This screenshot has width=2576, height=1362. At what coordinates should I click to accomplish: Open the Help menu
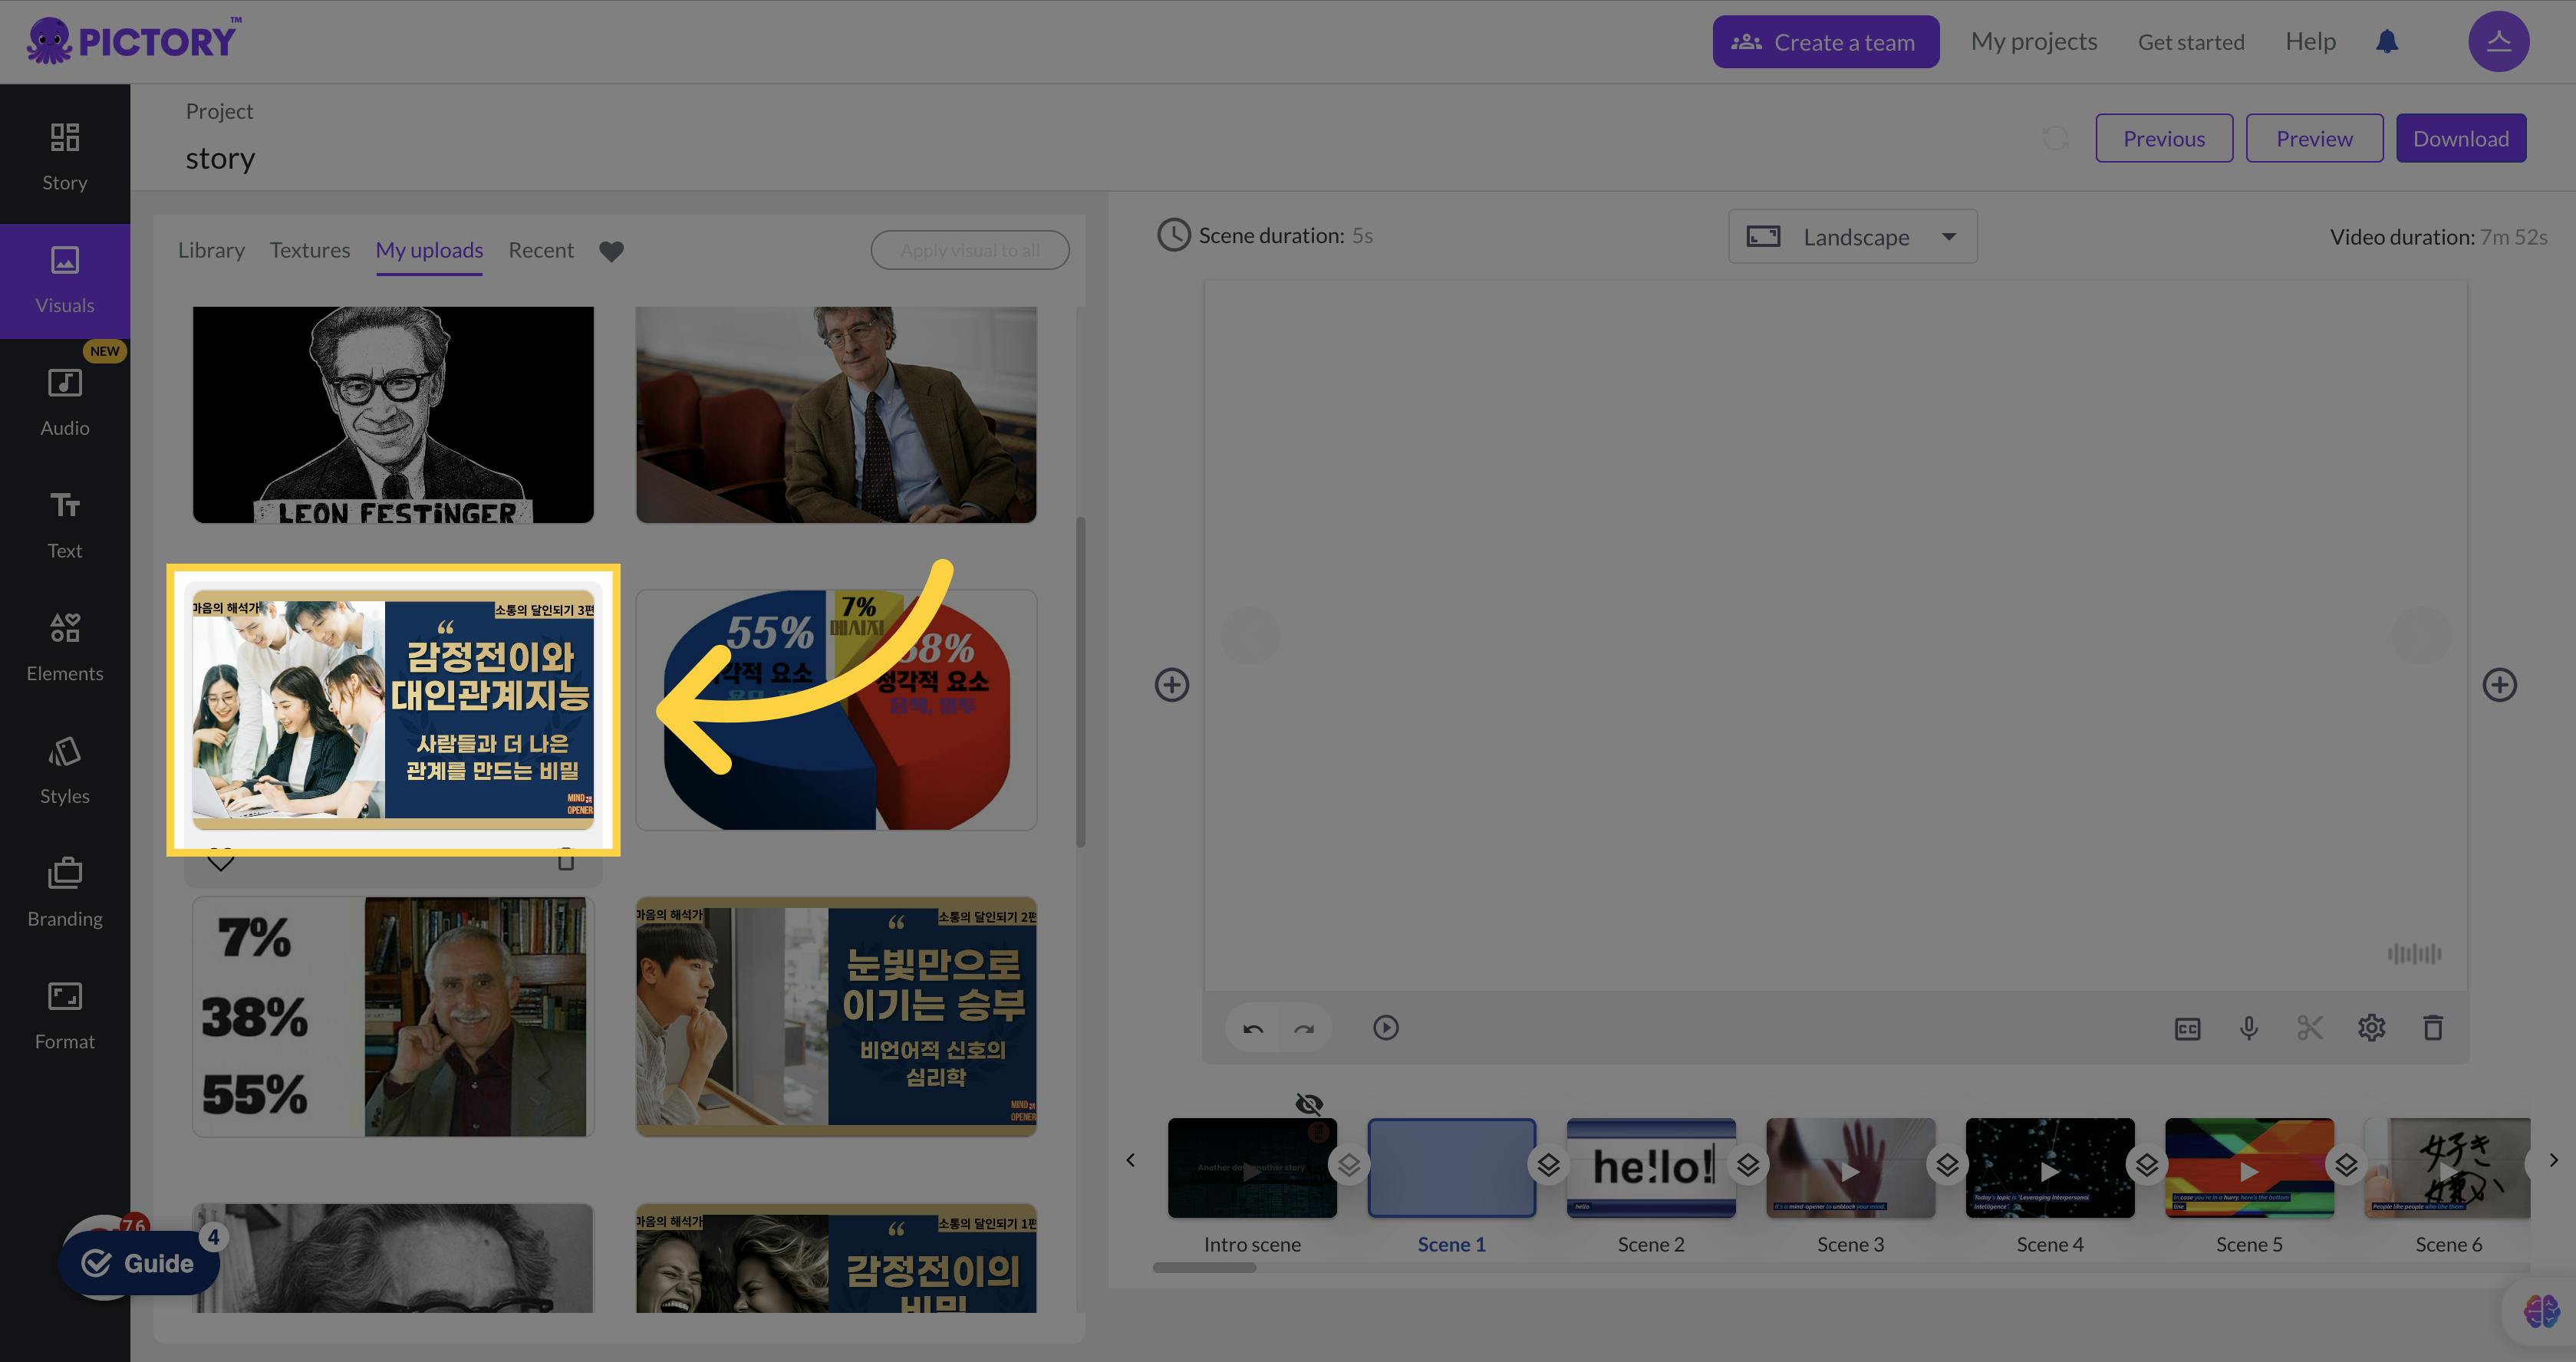pyautogui.click(x=2310, y=41)
